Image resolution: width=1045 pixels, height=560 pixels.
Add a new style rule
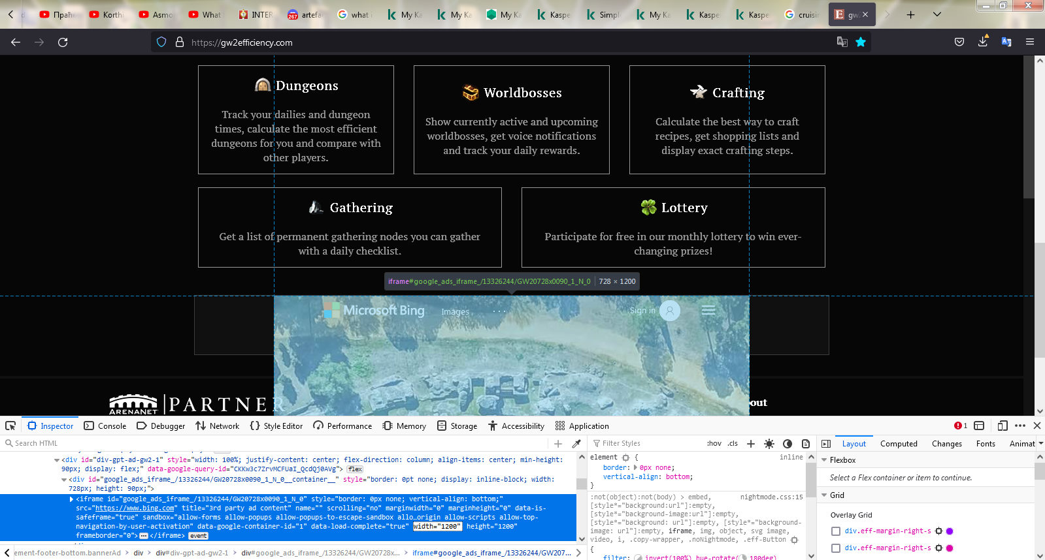tap(751, 444)
